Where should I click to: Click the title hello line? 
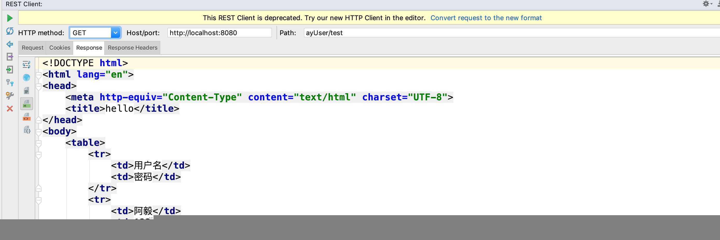[x=122, y=108]
